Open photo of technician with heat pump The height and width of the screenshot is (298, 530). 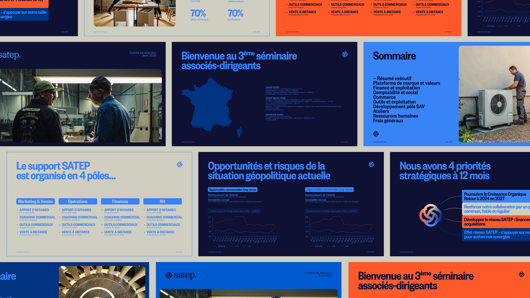point(494,94)
